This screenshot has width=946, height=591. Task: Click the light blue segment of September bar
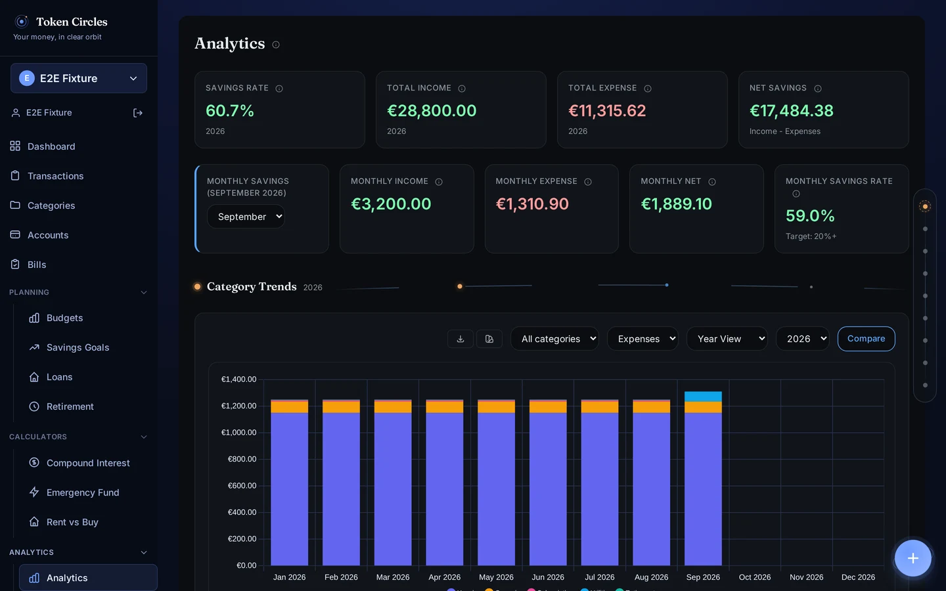pos(703,397)
